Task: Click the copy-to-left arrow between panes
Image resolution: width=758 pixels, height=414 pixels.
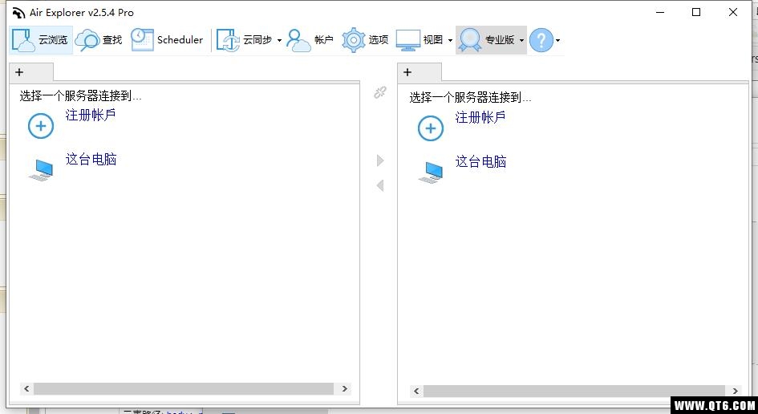Action: (380, 185)
